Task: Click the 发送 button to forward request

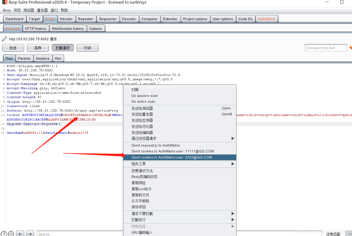Action: [x=13, y=47]
